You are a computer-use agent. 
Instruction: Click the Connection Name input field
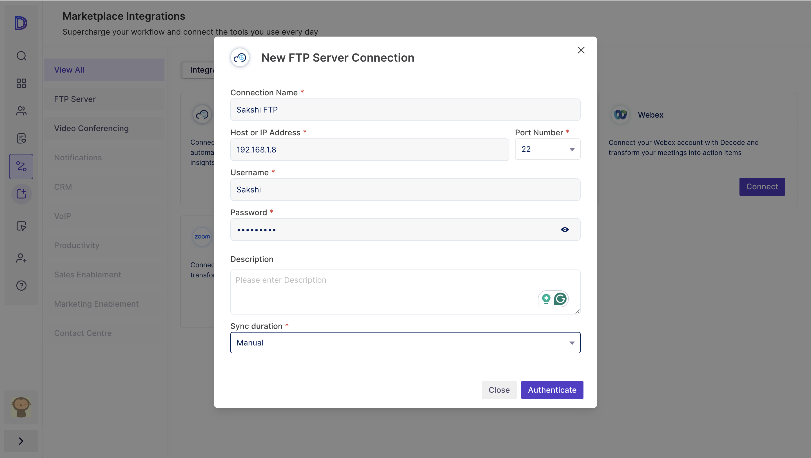point(405,110)
